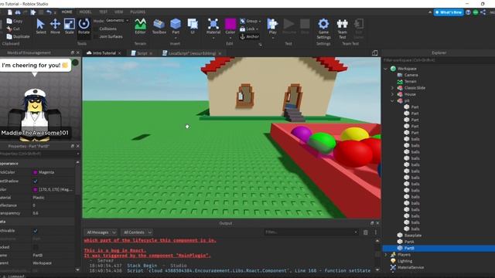This screenshot has height=278, width=495.
Task: Open Game Settings
Action: tap(323, 29)
